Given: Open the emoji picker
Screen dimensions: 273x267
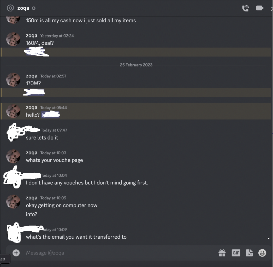Looking at the screenshot, I should click(x=262, y=253).
